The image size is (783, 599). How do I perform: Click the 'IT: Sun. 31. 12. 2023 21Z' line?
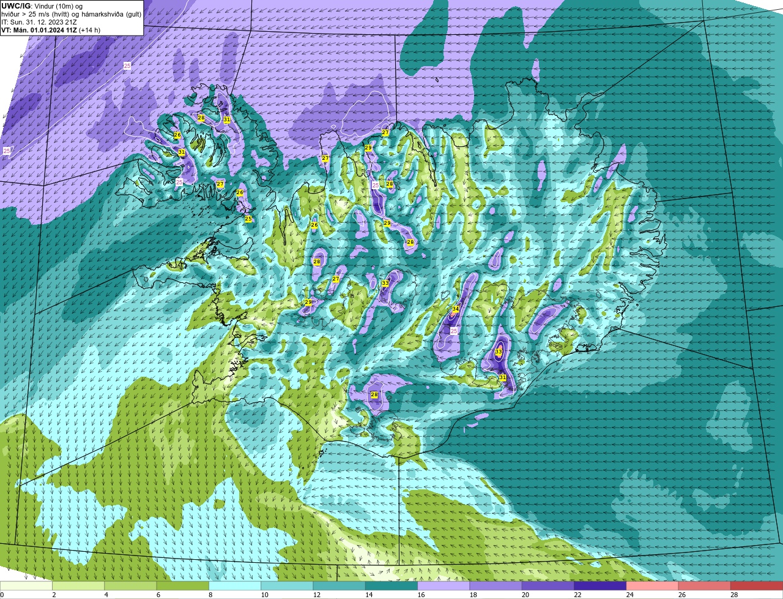point(39,21)
